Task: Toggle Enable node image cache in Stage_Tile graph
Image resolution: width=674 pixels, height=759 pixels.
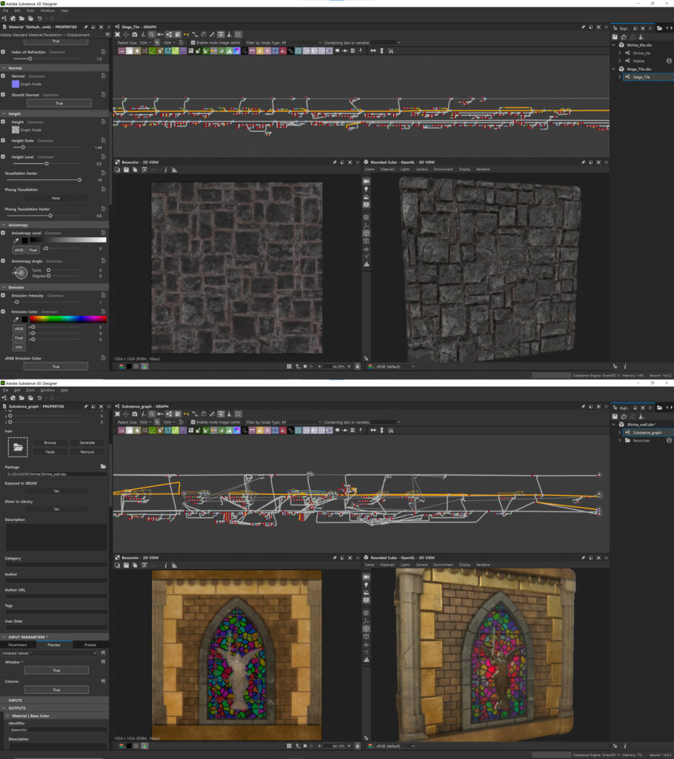Action: (193, 42)
